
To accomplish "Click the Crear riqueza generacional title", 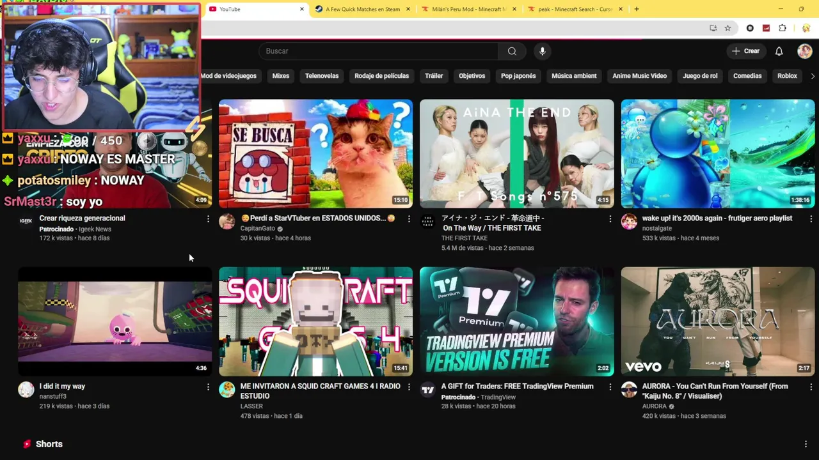I will 82,218.
